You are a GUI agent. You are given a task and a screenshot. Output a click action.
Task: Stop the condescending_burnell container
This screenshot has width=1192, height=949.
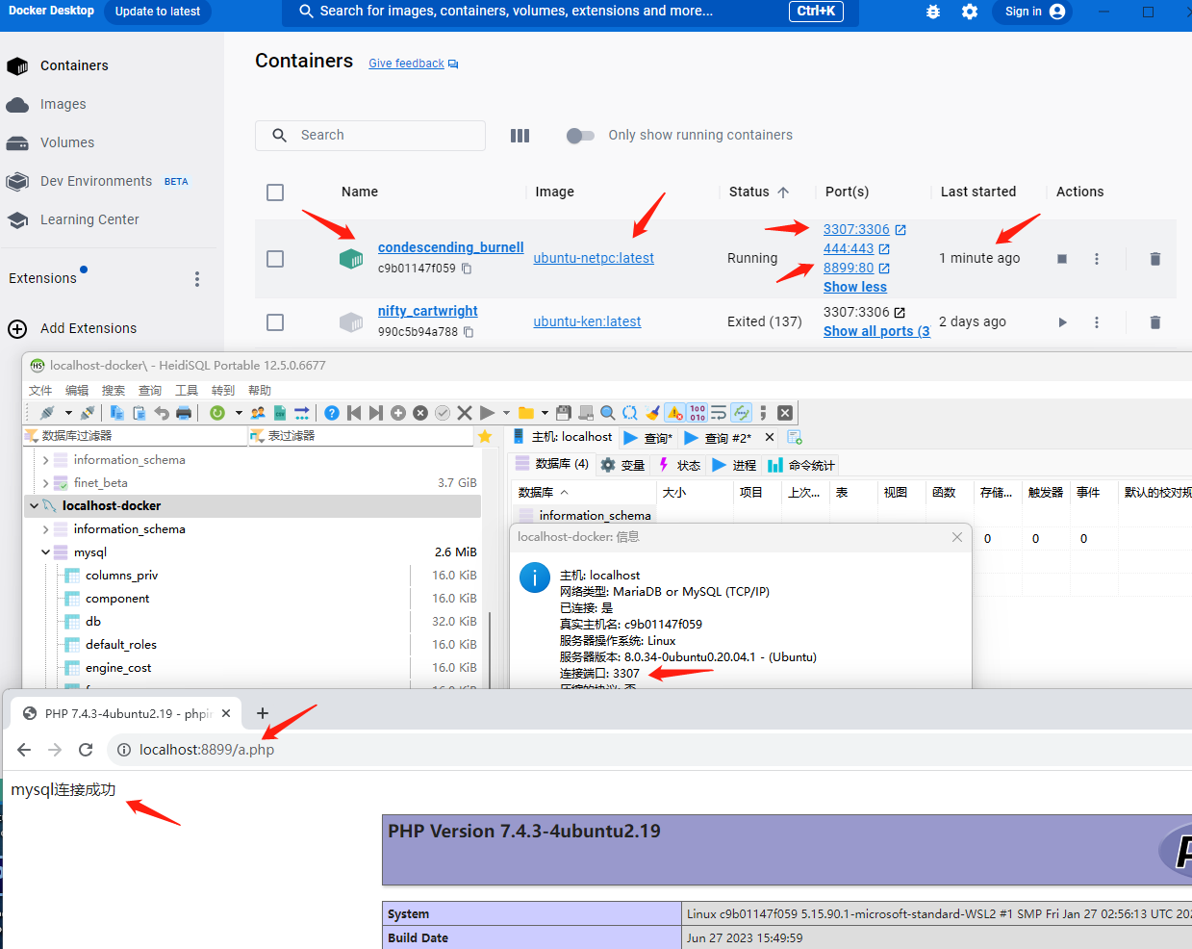coord(1062,259)
